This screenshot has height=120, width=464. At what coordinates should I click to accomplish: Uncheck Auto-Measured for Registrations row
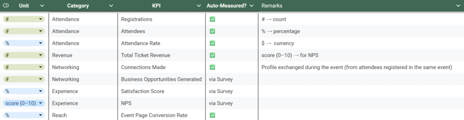[x=212, y=19]
